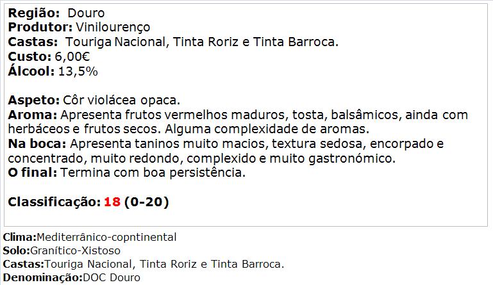Click the Álcool value 13,5%
The width and height of the screenshot is (493, 285).
(78, 71)
